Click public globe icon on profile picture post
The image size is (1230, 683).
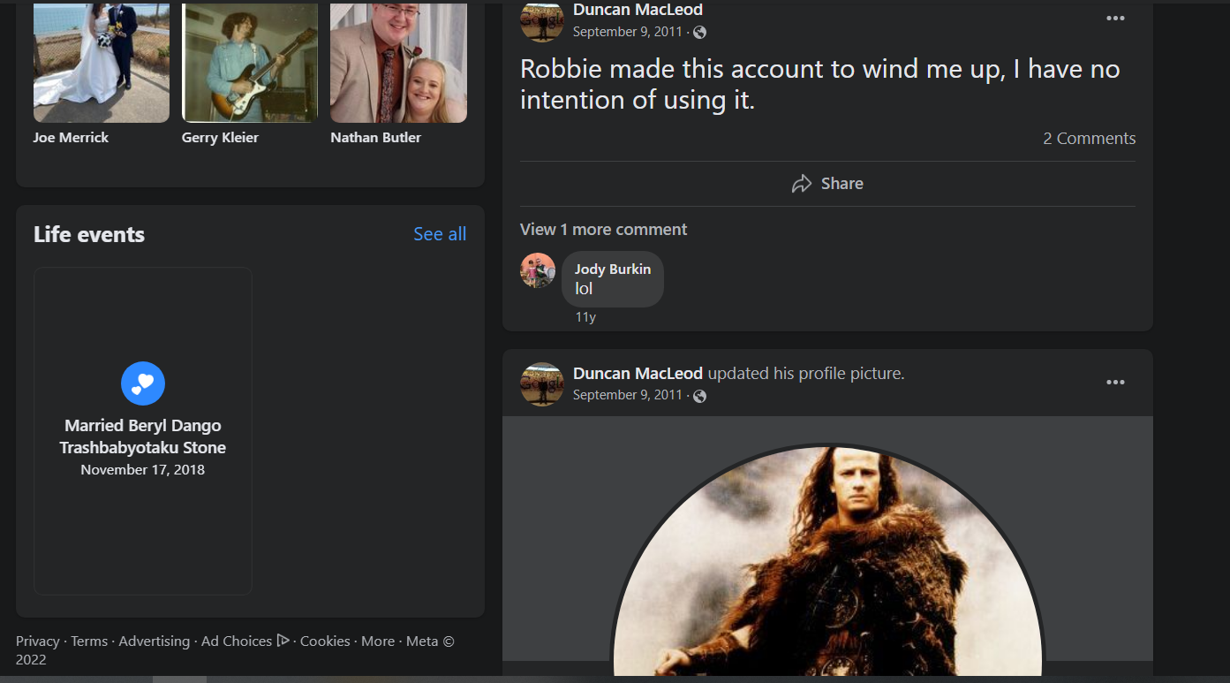[699, 396]
